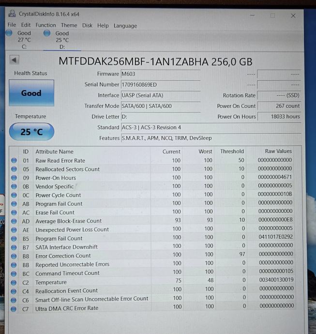The height and width of the screenshot is (334, 316).
Task: Click the status dot for Error Correction Count
Action: [14, 256]
